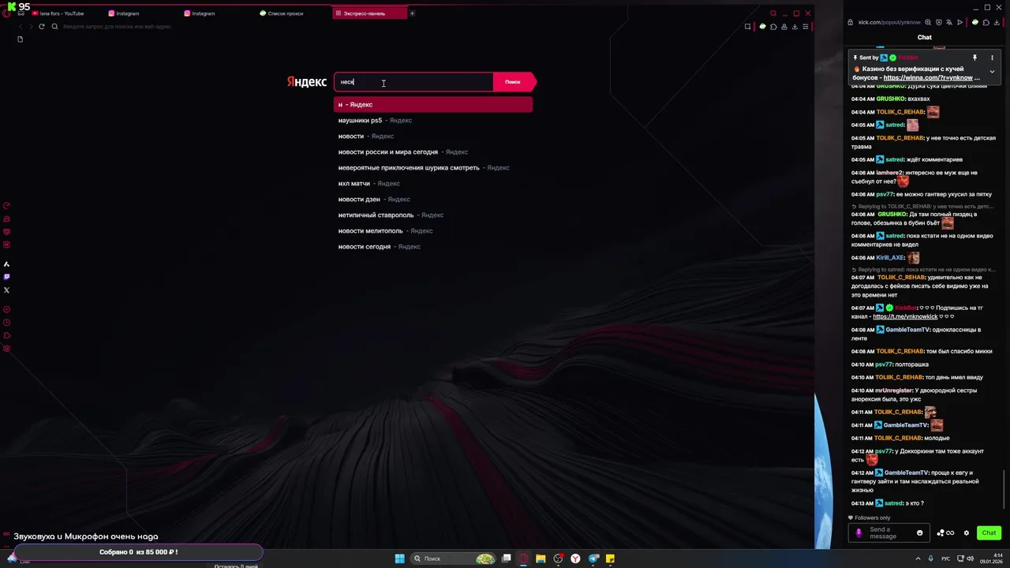This screenshot has height=568, width=1010.
Task: Click username TOLIIK_C_REHAB at 04:04 AM
Action: pyautogui.click(x=900, y=112)
